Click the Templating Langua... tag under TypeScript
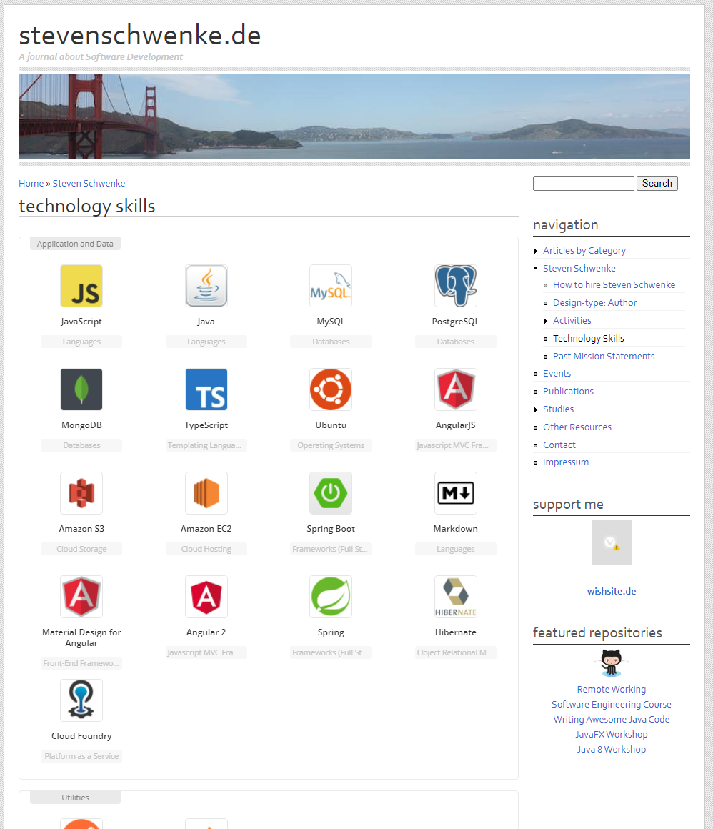 [x=206, y=445]
